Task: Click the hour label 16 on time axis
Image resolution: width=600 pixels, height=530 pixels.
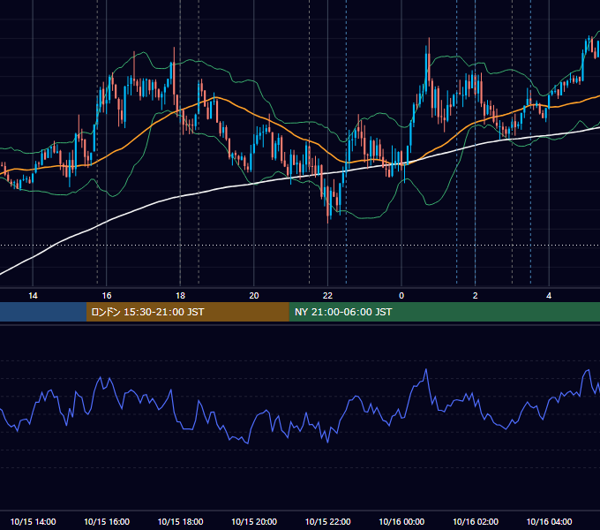Action: click(x=107, y=296)
